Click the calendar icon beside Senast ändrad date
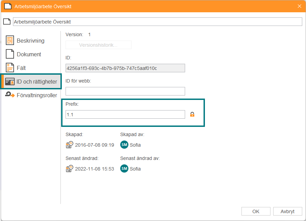The width and height of the screenshot is (306, 221). tap(69, 168)
